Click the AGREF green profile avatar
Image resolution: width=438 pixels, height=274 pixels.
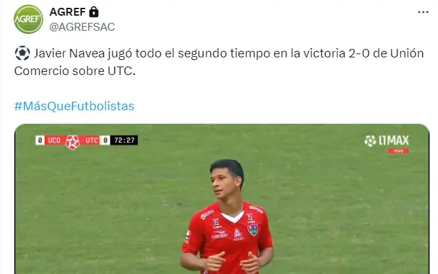pos(28,19)
